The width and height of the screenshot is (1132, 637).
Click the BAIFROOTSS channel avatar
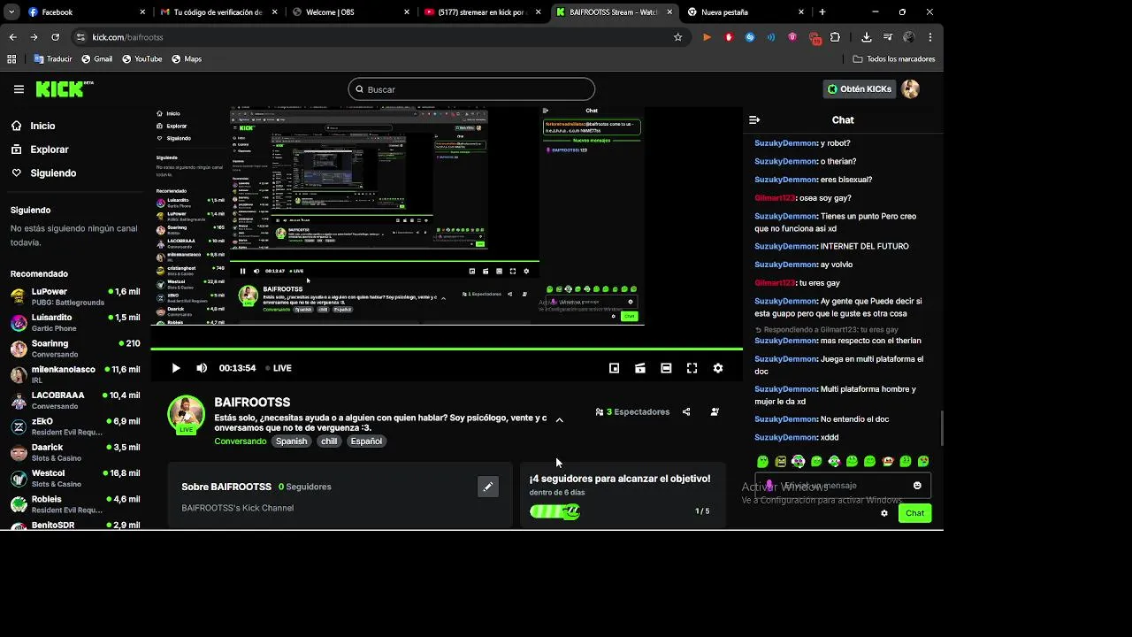[187, 414]
